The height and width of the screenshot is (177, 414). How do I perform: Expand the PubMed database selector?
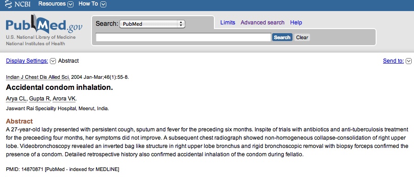(152, 24)
